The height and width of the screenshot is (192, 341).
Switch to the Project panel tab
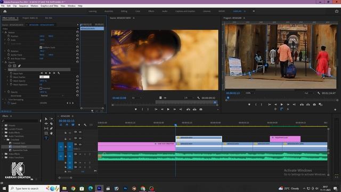[x=30, y=18]
